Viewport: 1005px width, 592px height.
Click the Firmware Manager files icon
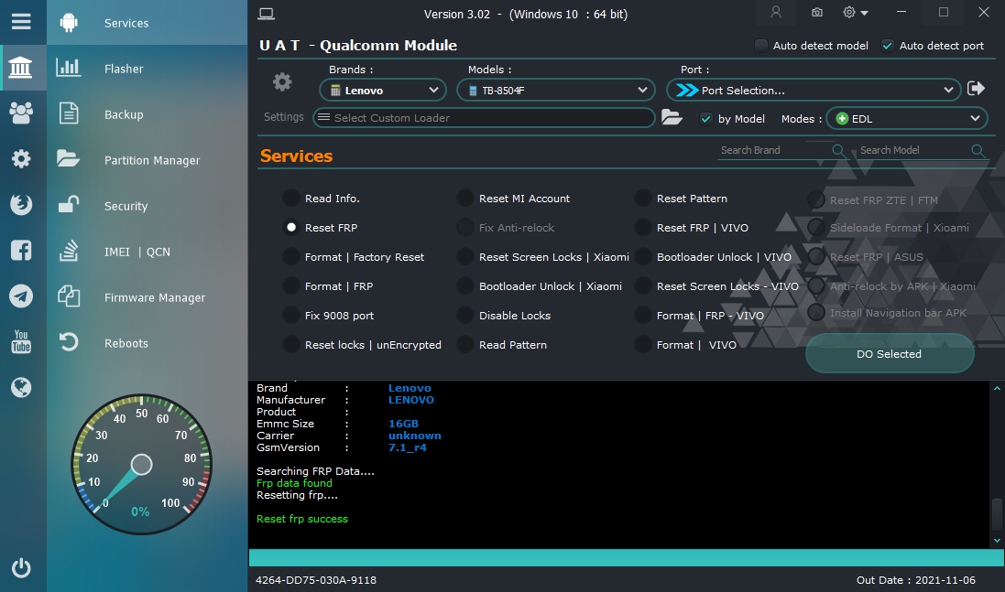(69, 296)
